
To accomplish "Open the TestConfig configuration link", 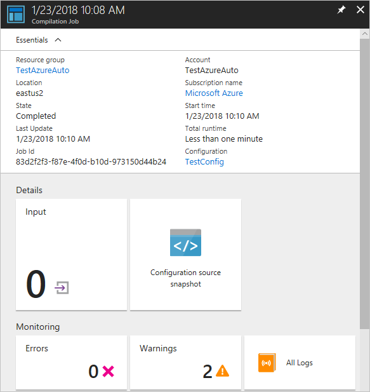I will (204, 162).
